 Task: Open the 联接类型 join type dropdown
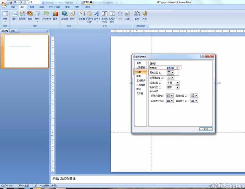click(178, 88)
